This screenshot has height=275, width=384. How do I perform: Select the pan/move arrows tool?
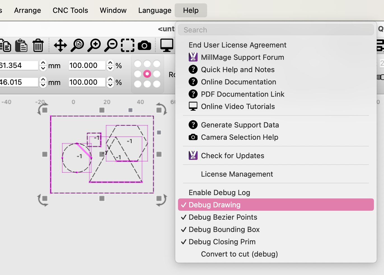60,45
